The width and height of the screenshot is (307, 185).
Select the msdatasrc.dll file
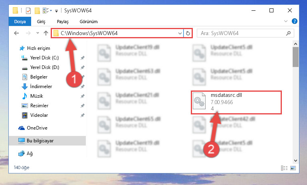click(236, 102)
